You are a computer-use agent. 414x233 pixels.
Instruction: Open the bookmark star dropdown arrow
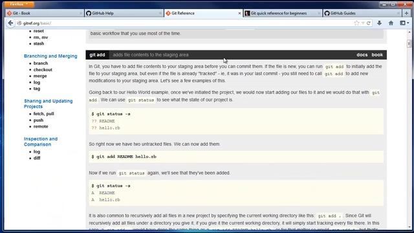(363, 23)
